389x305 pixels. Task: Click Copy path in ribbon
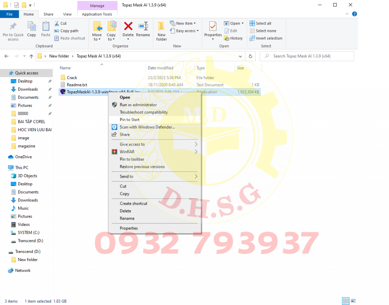66,31
